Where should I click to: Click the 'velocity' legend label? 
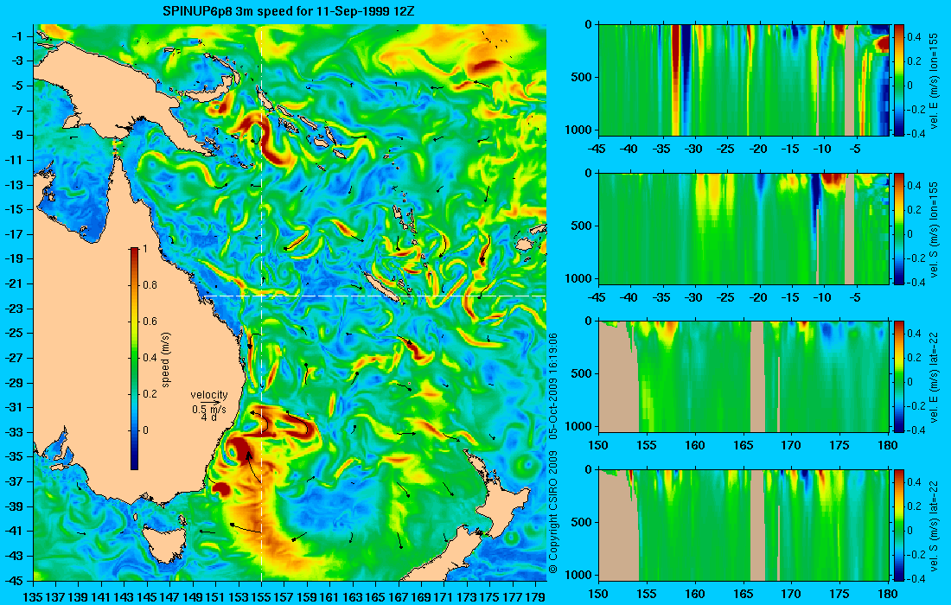coord(208,395)
